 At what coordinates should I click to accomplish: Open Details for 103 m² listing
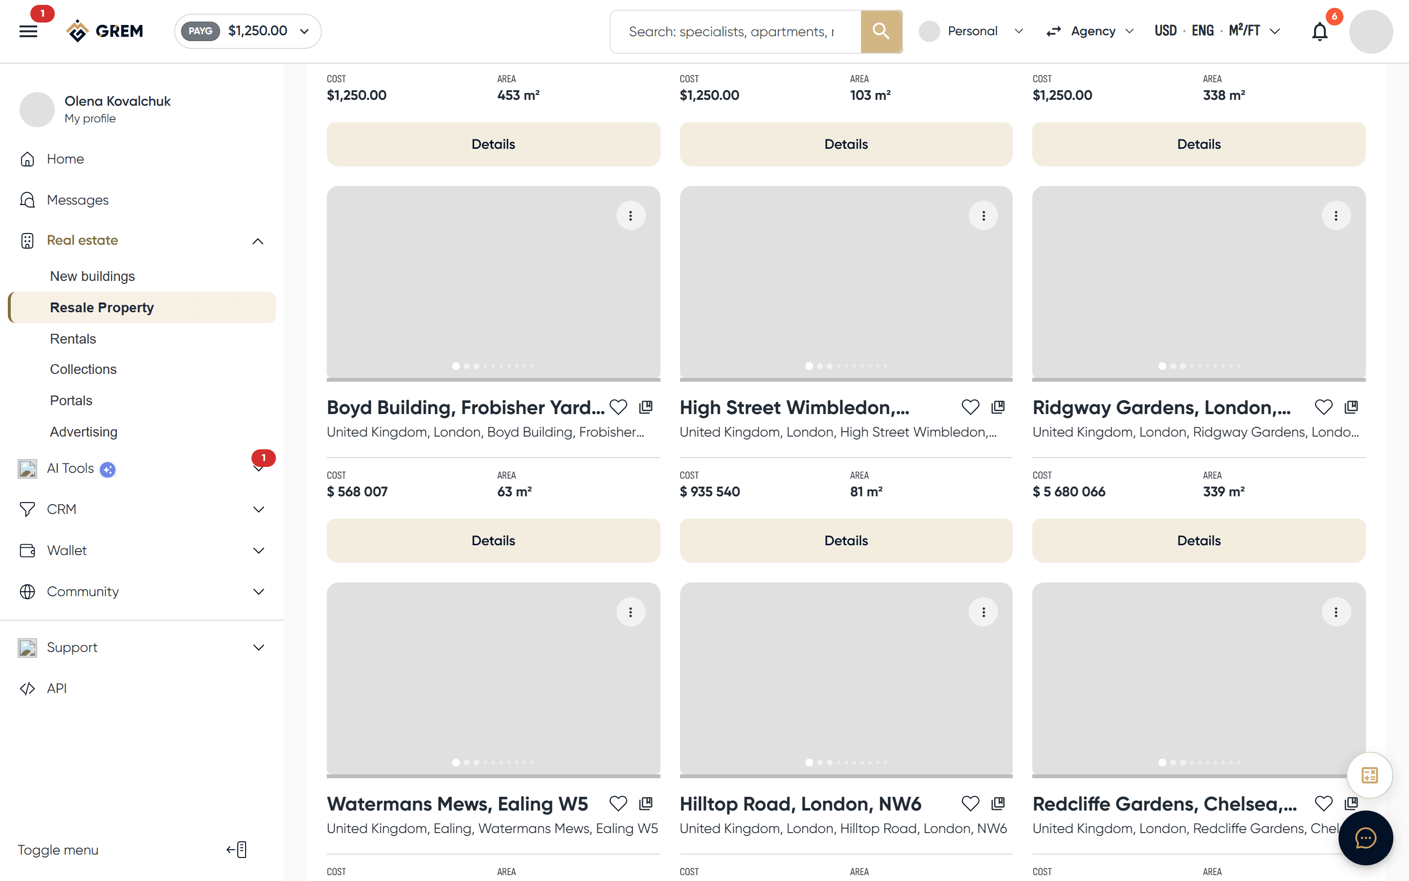point(846,144)
